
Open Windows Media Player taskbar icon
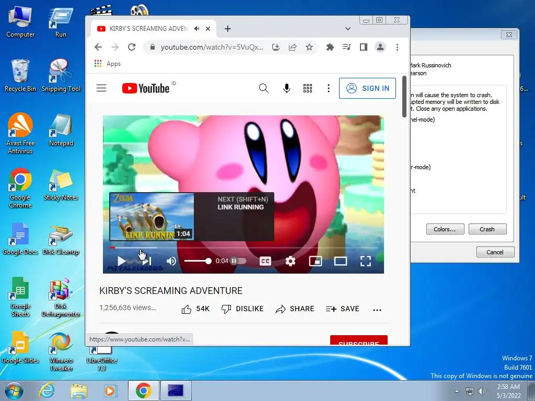(x=110, y=391)
